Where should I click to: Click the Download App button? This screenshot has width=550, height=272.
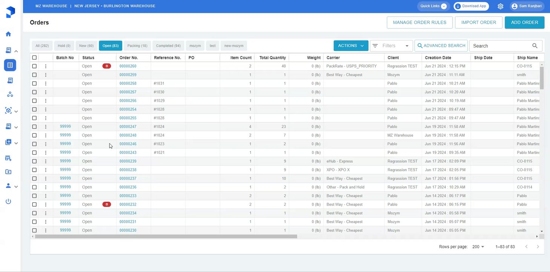(x=471, y=6)
